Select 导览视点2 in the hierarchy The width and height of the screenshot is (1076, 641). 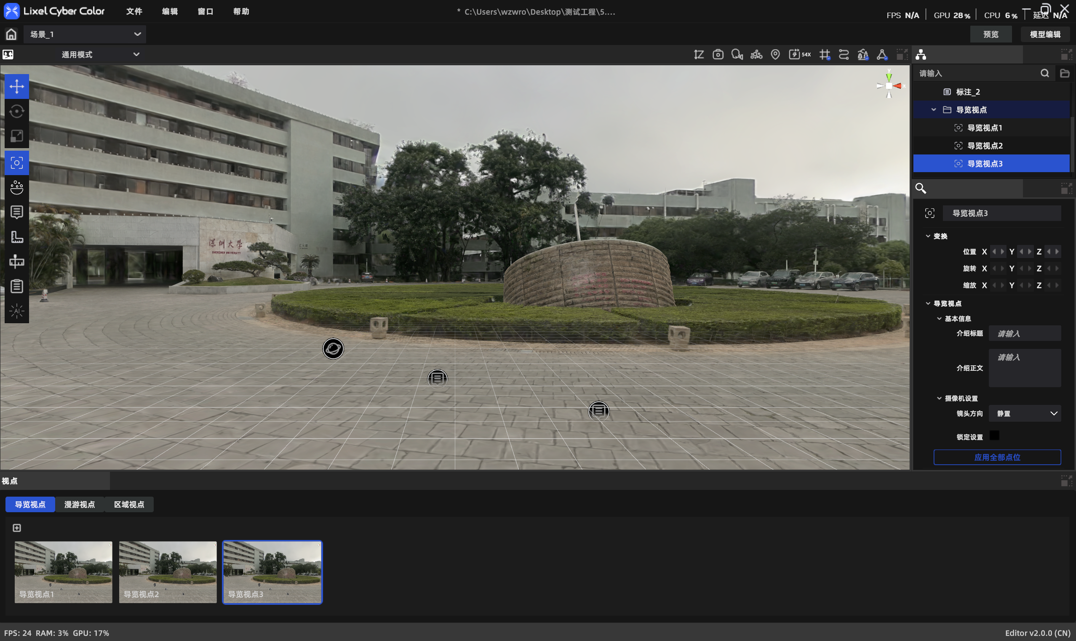[x=991, y=146]
